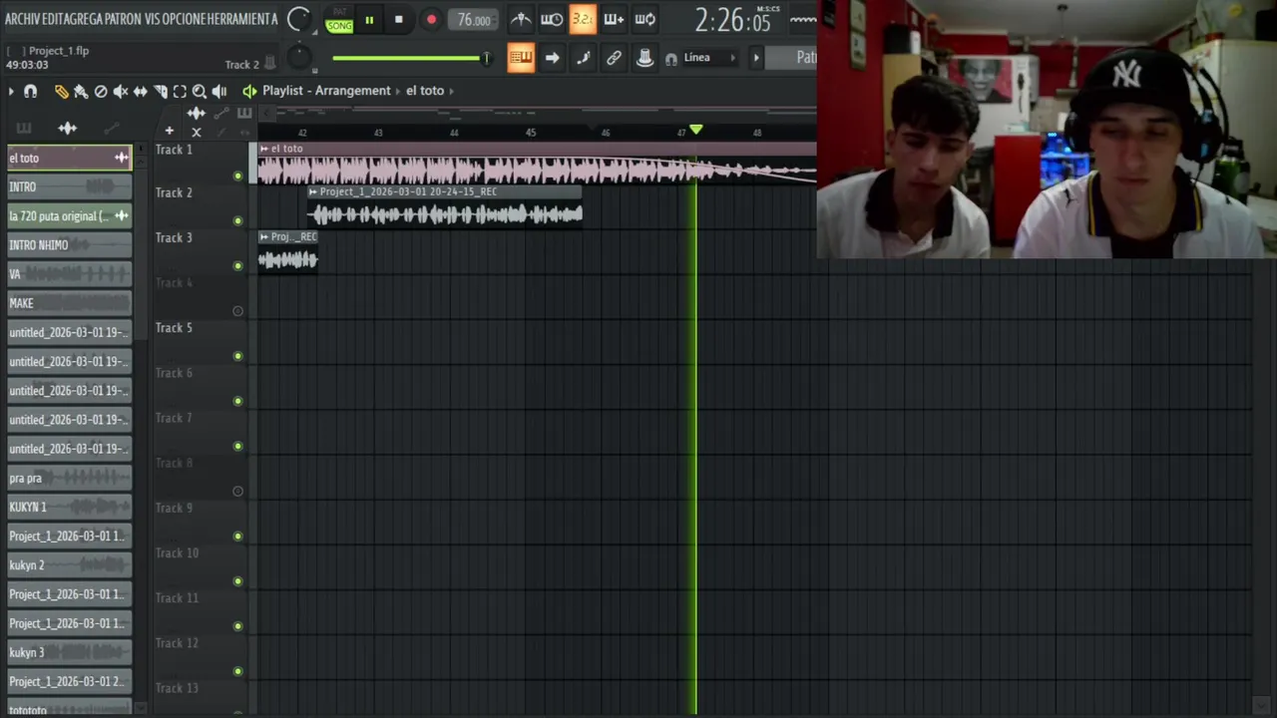Click the green playhead marker on ruler
1277x718 pixels.
point(696,131)
